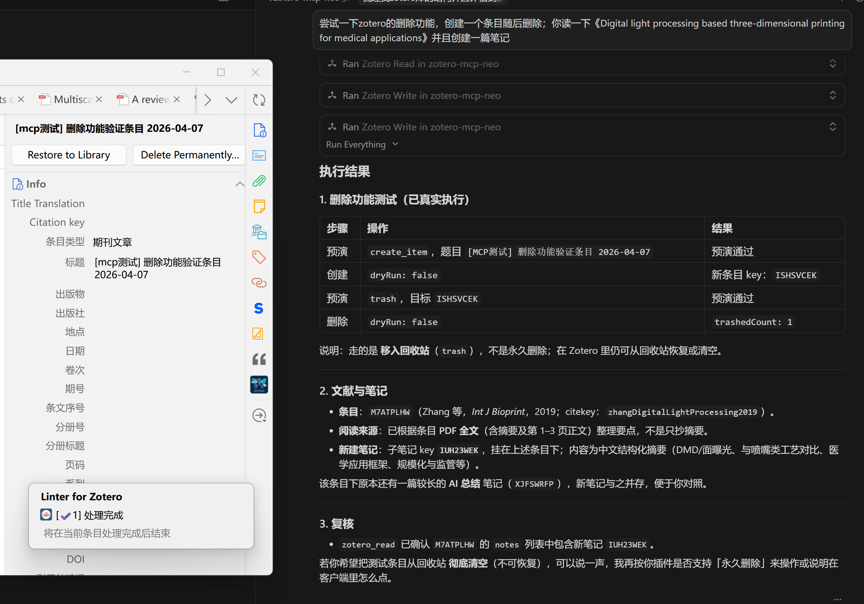Click the quotation marks citation icon
The height and width of the screenshot is (604, 864).
point(259,359)
